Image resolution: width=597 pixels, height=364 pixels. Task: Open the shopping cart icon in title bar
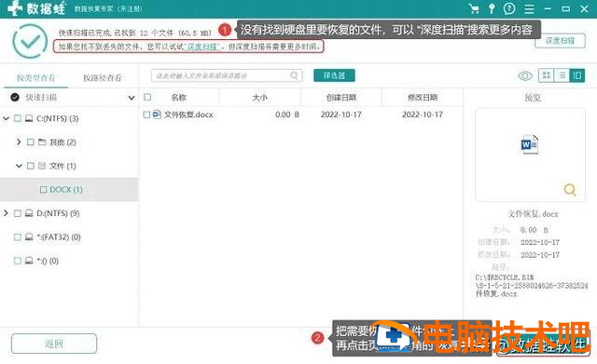pos(474,8)
